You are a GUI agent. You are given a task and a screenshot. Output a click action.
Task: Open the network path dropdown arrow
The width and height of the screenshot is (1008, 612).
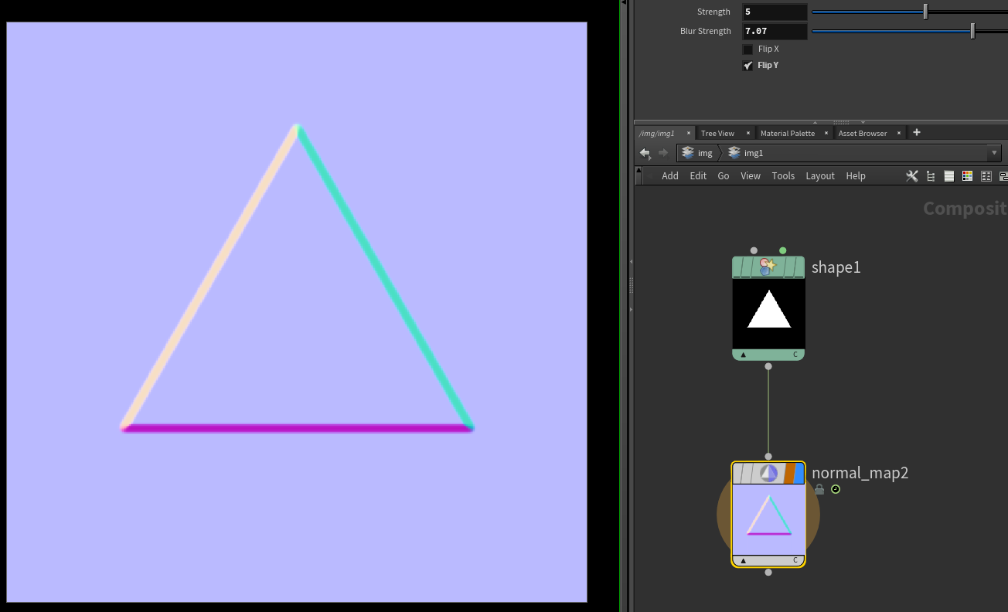pyautogui.click(x=994, y=153)
